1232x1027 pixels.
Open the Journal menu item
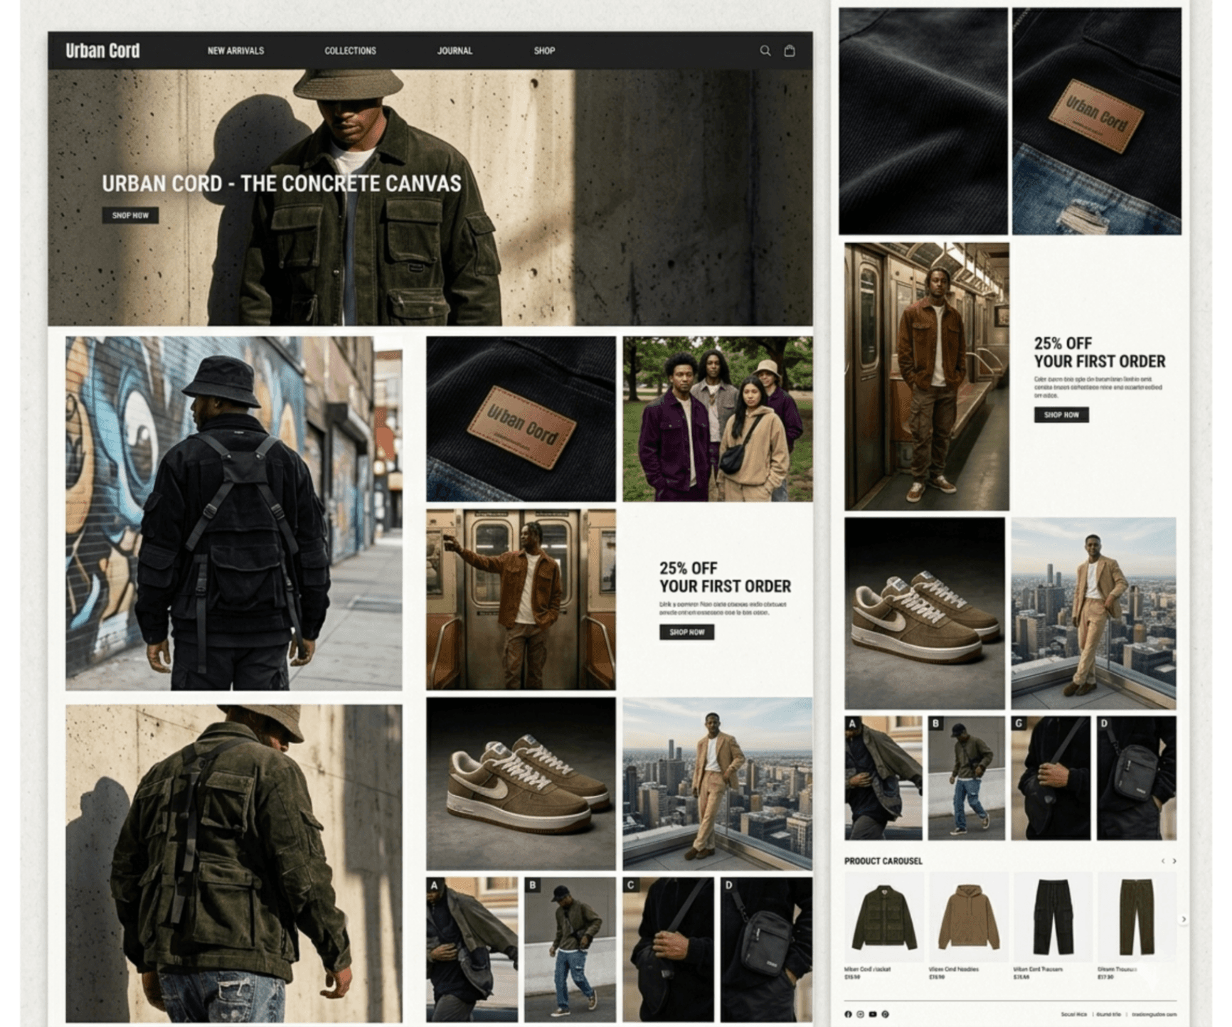(x=455, y=50)
